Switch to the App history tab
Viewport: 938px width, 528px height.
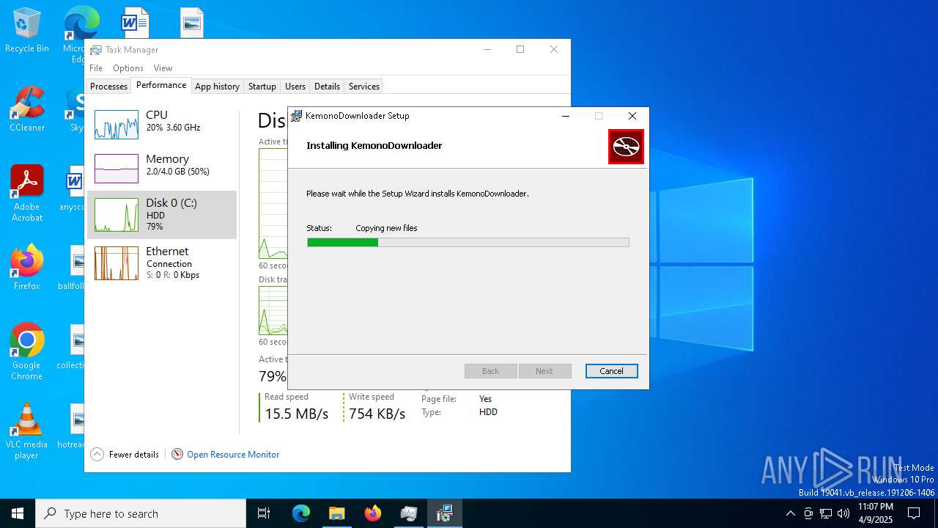[x=217, y=87]
